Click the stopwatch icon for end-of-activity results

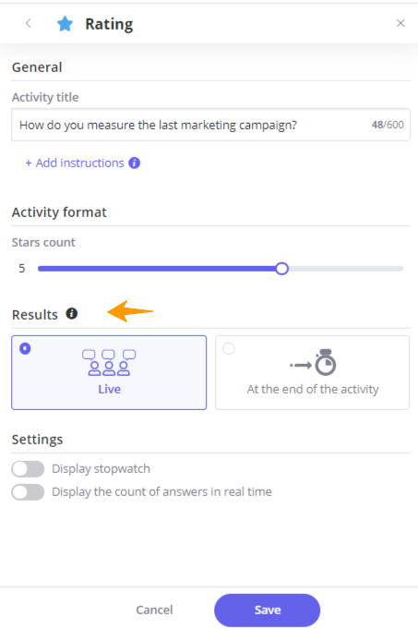point(313,362)
